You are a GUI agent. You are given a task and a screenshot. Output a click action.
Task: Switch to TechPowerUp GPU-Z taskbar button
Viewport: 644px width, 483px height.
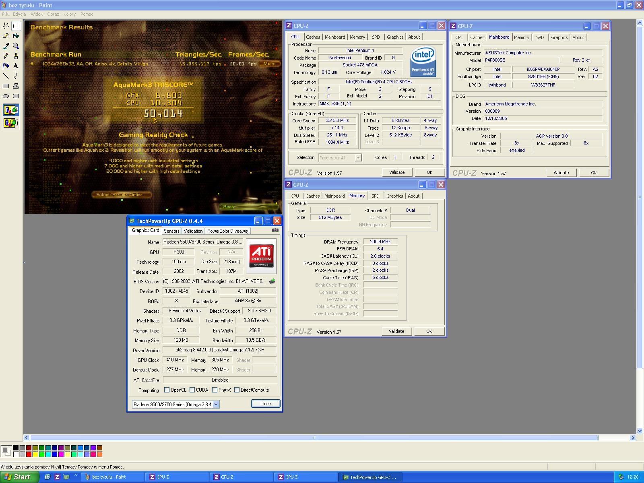(x=370, y=477)
